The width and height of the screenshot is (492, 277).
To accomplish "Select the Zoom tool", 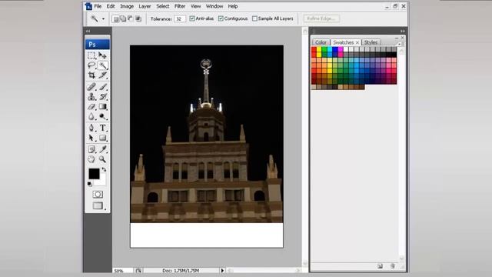I will click(102, 159).
